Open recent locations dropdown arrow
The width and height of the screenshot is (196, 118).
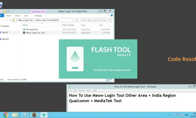(7, 20)
